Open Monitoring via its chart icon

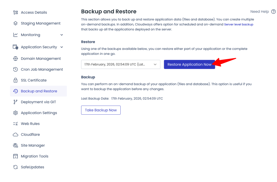pyautogui.click(x=14, y=35)
